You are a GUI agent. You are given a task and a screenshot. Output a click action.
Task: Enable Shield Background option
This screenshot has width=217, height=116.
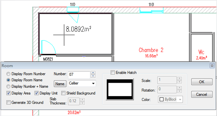coord(63,93)
